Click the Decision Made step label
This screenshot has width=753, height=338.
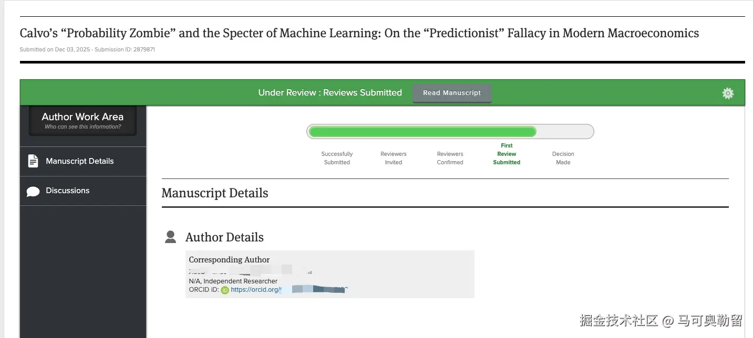point(563,158)
